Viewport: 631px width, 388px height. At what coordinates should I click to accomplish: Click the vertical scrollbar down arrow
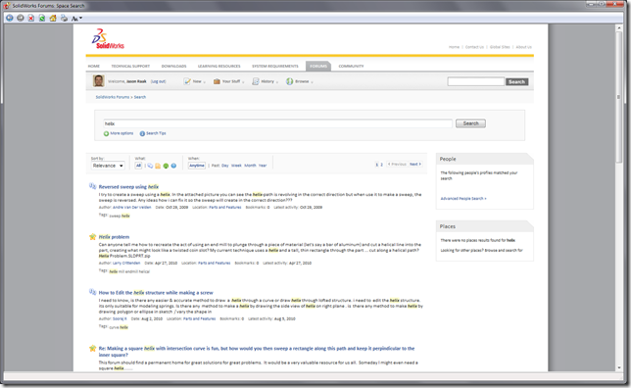click(619, 367)
